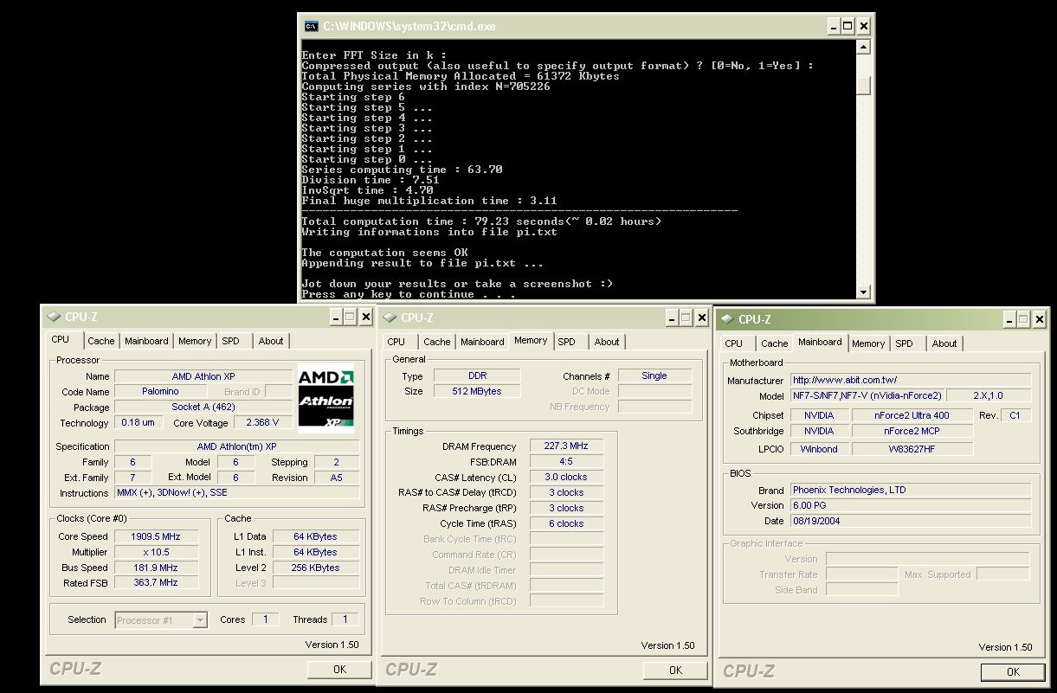Open the SPD tab in left CPU-Z window
The width and height of the screenshot is (1057, 693).
point(230,341)
